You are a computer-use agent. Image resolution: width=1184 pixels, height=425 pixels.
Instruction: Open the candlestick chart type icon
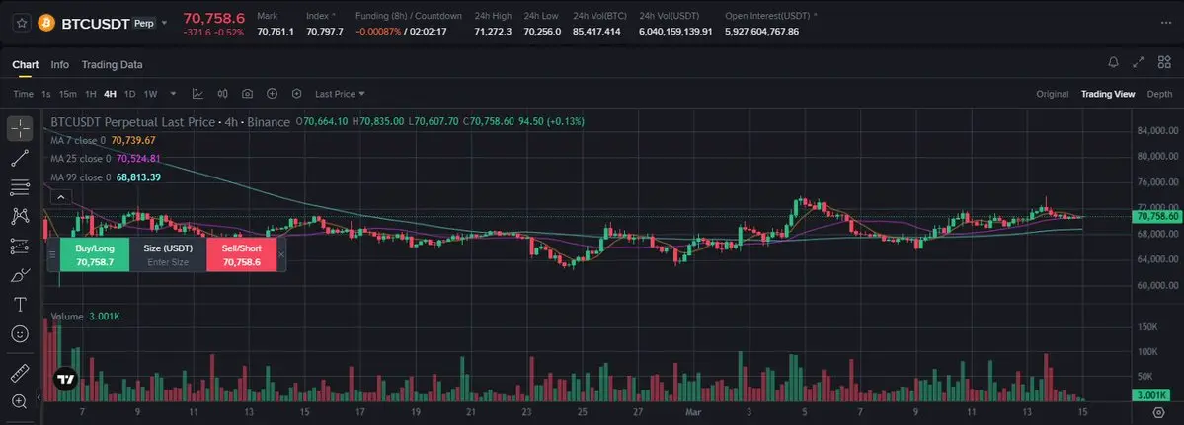[x=223, y=94]
